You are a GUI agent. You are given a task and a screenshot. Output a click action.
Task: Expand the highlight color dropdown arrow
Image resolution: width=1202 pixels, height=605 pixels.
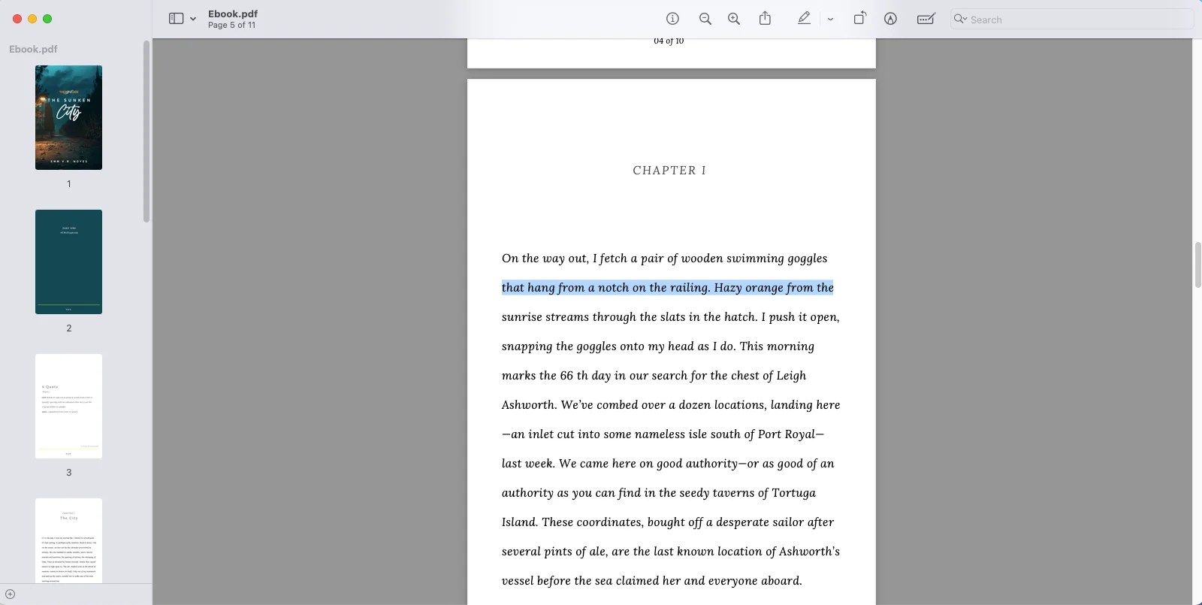pyautogui.click(x=830, y=20)
